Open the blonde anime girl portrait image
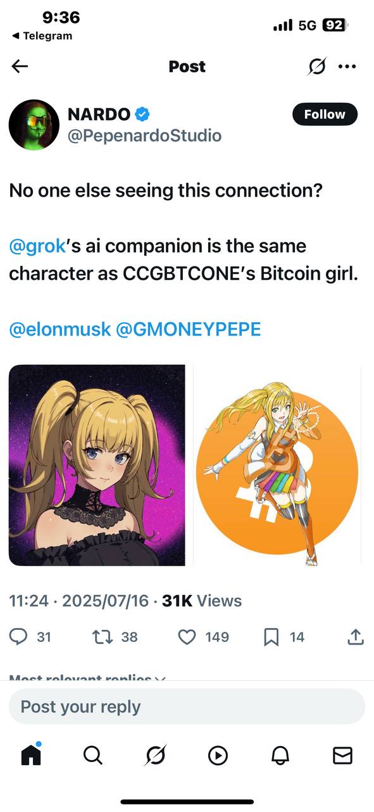Image resolution: width=374 pixels, height=812 pixels. pyautogui.click(x=97, y=465)
